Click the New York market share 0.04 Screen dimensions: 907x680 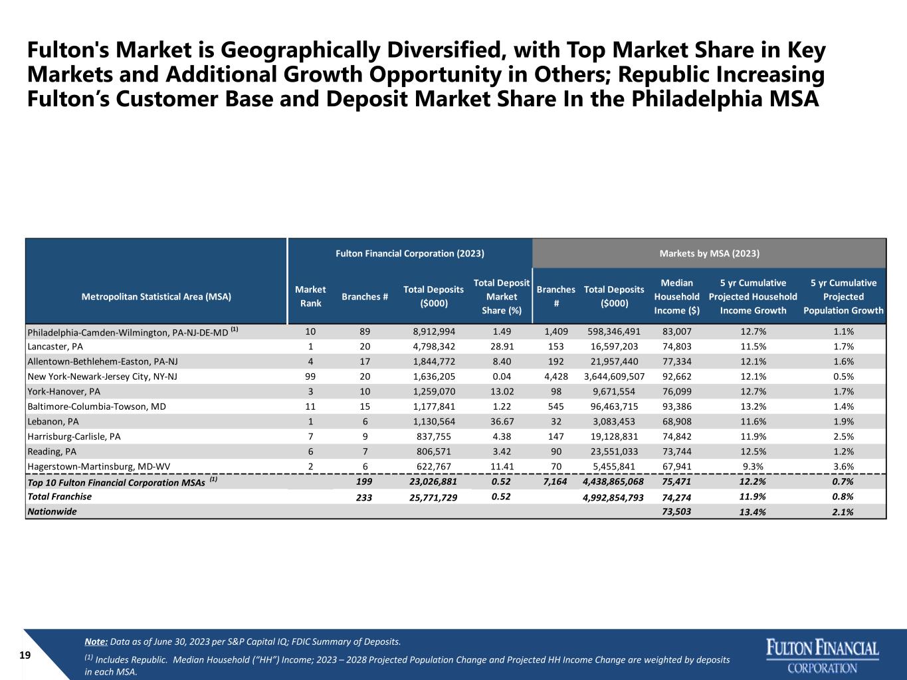[x=502, y=377]
